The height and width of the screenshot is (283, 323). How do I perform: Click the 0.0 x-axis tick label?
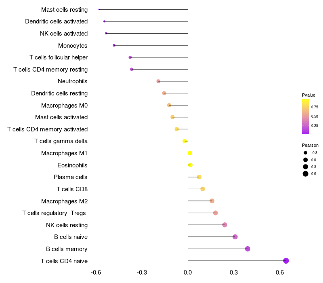188,272
